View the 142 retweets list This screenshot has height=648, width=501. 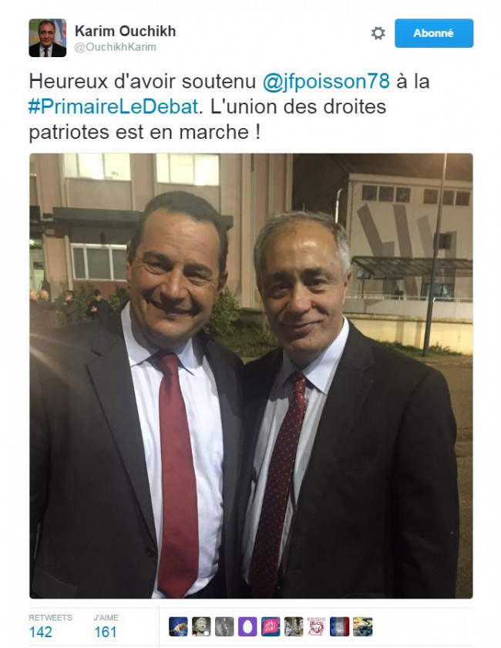click(41, 632)
